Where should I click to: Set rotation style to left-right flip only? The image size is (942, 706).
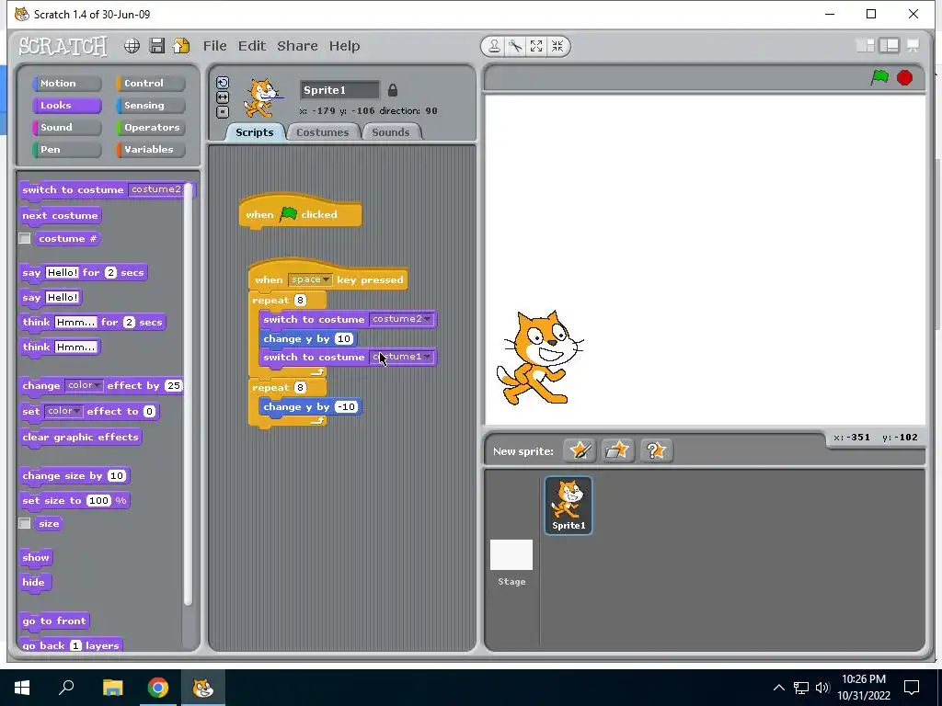(x=223, y=97)
